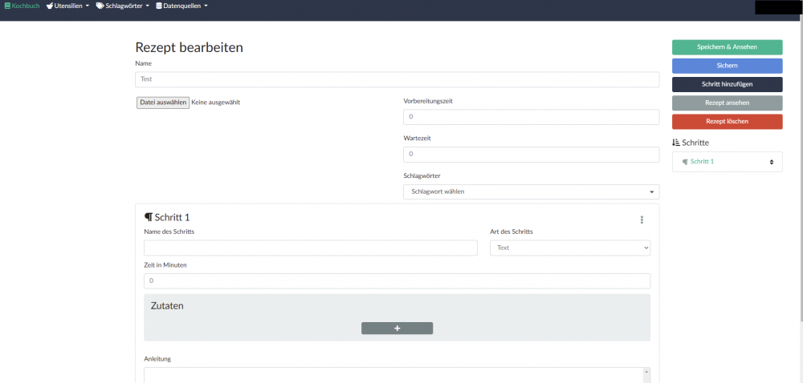The width and height of the screenshot is (803, 383).
Task: Click the page vertical scrollbar
Action: (800, 168)
